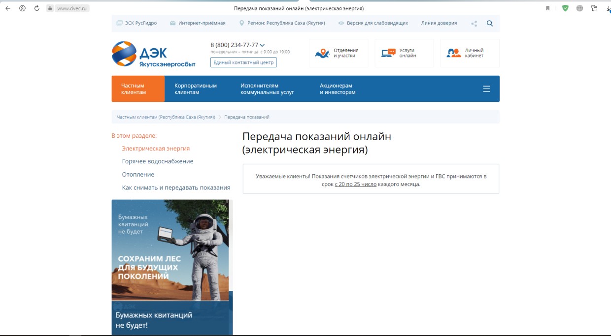Open Горячее водоснабжение section link
611x336 pixels.
point(157,161)
